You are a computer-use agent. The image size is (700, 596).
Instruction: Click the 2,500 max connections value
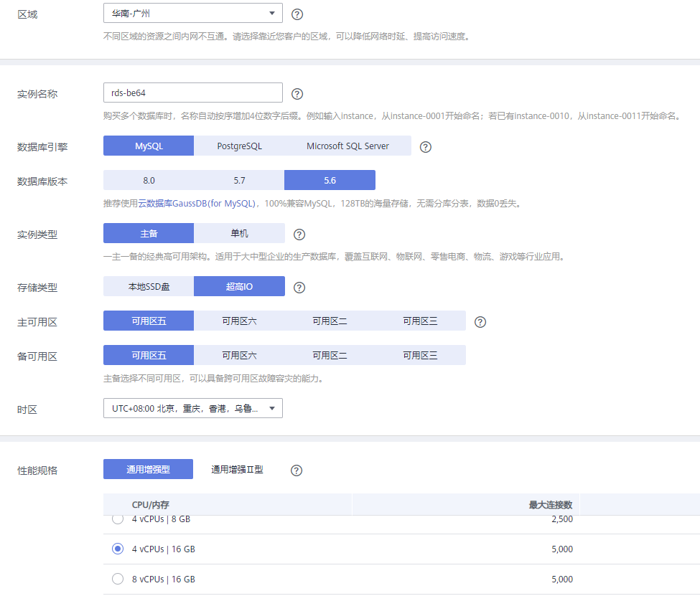(562, 519)
